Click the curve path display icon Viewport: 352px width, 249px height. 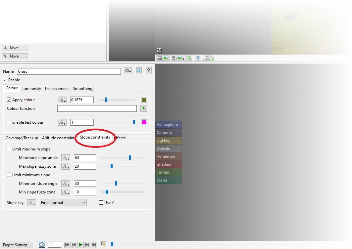click(211, 58)
